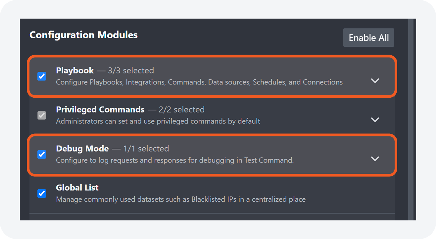Click the Enable All button
Screen dimensions: 436x239
(368, 38)
